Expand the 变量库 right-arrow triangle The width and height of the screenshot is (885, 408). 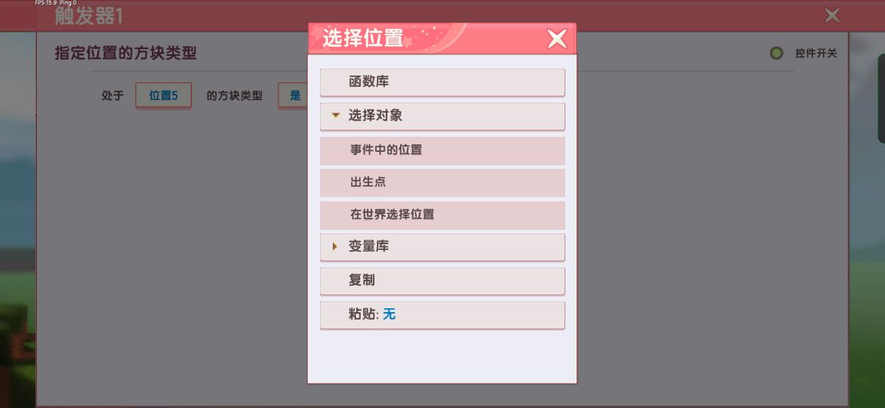click(x=334, y=246)
